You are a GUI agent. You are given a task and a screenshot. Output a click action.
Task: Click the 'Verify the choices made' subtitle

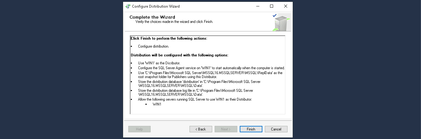click(174, 22)
